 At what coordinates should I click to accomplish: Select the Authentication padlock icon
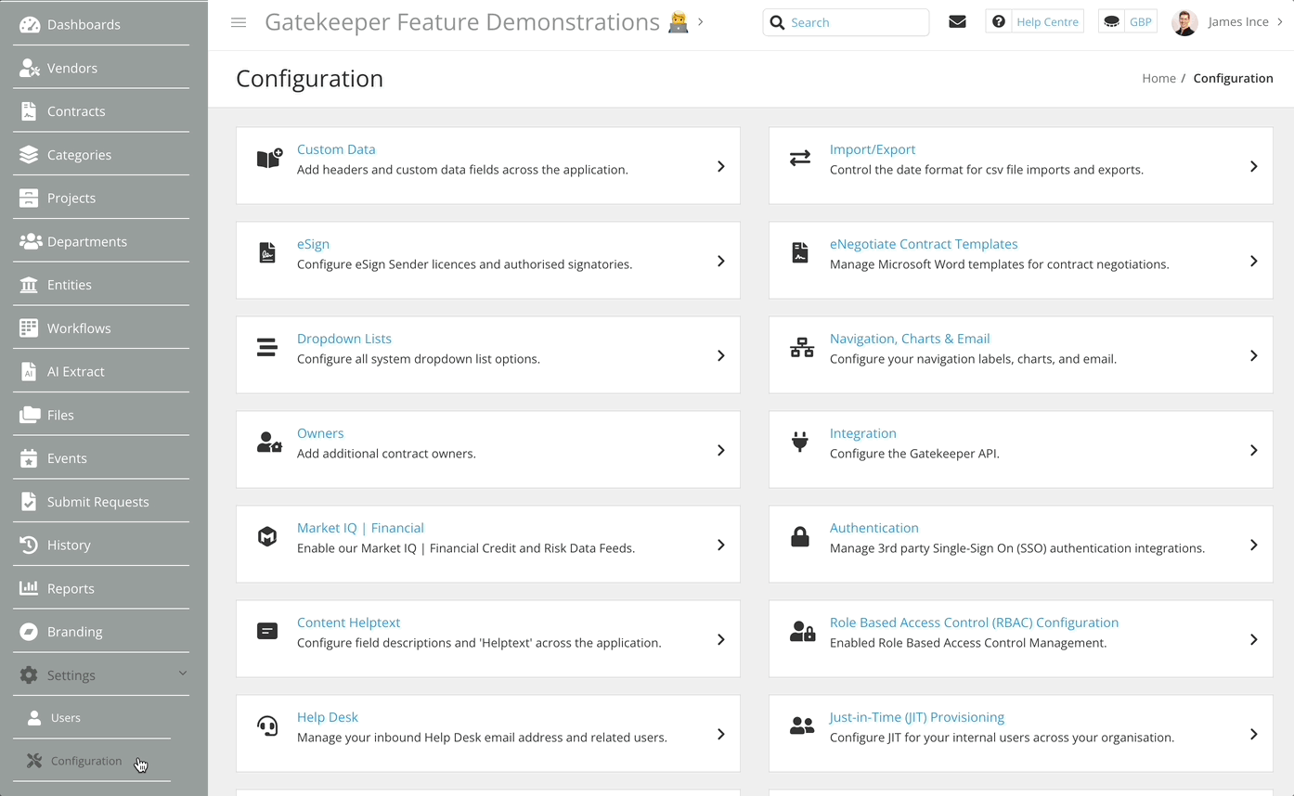[800, 537]
